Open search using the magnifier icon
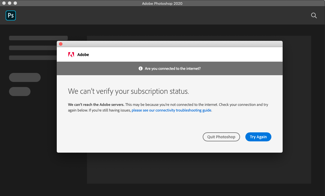 314,15
